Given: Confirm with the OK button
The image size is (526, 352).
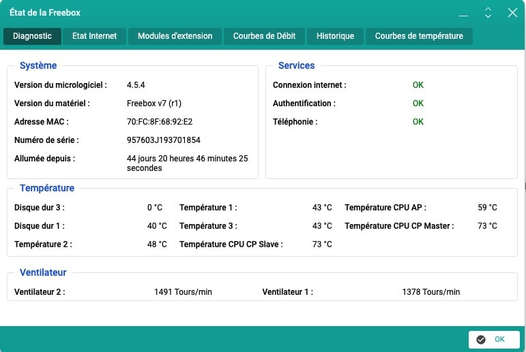Looking at the screenshot, I should click(494, 340).
